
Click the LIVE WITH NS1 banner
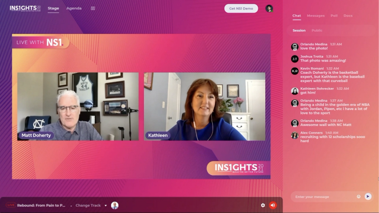41,43
